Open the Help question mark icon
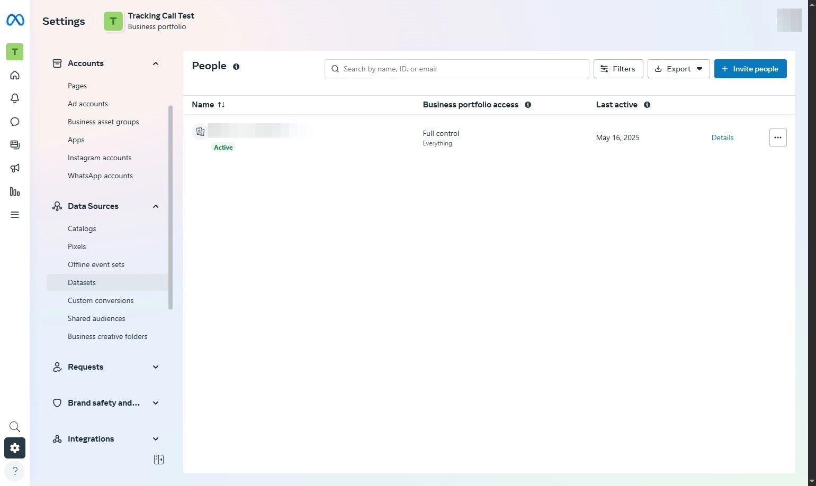 tap(15, 471)
